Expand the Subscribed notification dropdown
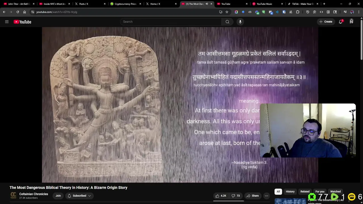This screenshot has height=204, width=363. pos(79,196)
